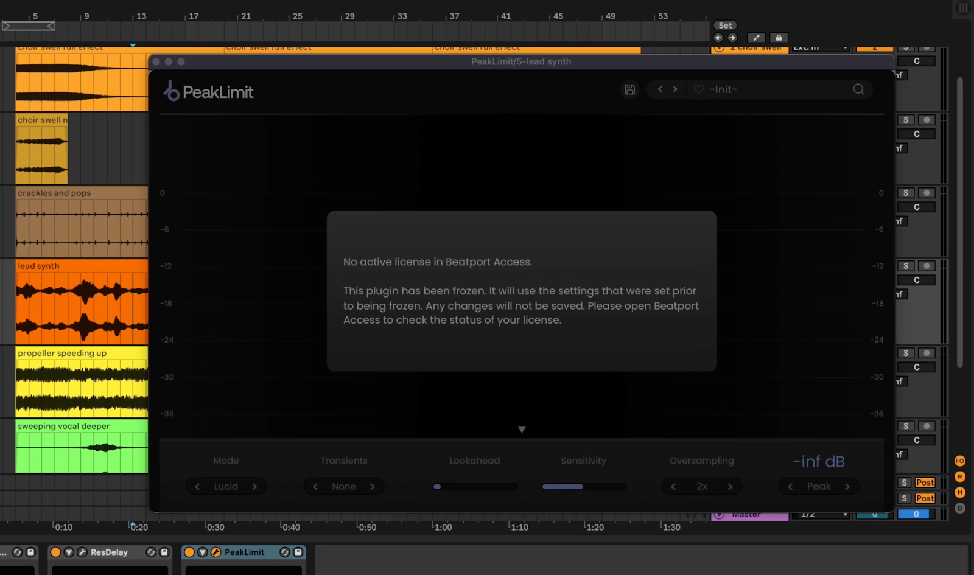Click threshold triangle marker below graph
This screenshot has width=974, height=575.
[x=522, y=430]
